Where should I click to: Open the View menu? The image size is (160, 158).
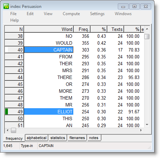(48, 14)
